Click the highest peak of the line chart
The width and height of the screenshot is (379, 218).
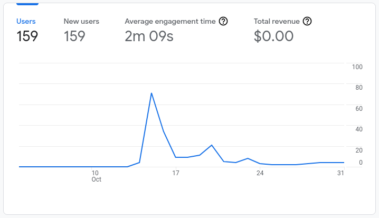click(x=151, y=93)
